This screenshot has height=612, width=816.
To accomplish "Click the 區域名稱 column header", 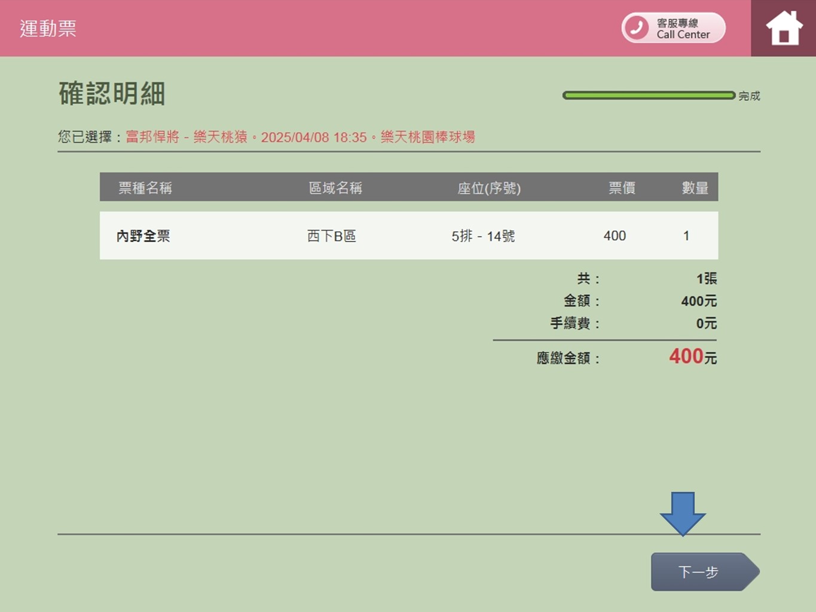I will tap(335, 188).
